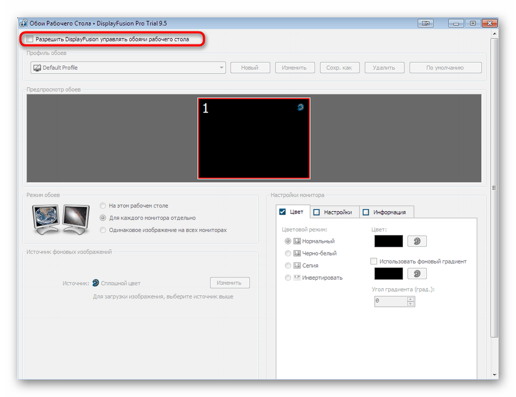The width and height of the screenshot is (516, 397).
Task: Enable the Использовать фоновый градиент checkbox
Action: [x=374, y=261]
